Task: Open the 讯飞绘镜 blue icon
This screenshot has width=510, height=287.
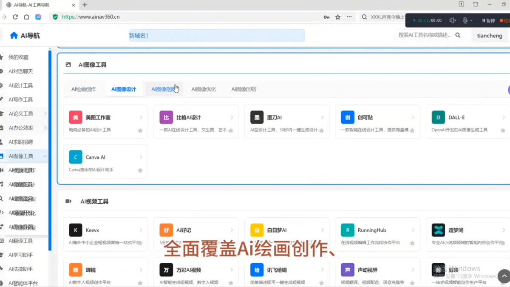Action: point(257,270)
